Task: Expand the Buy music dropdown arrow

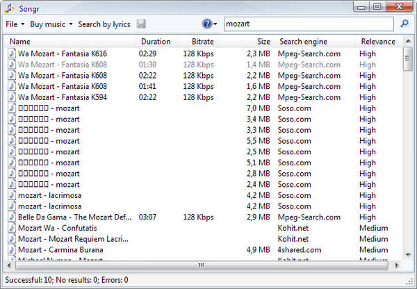Action: (x=71, y=24)
